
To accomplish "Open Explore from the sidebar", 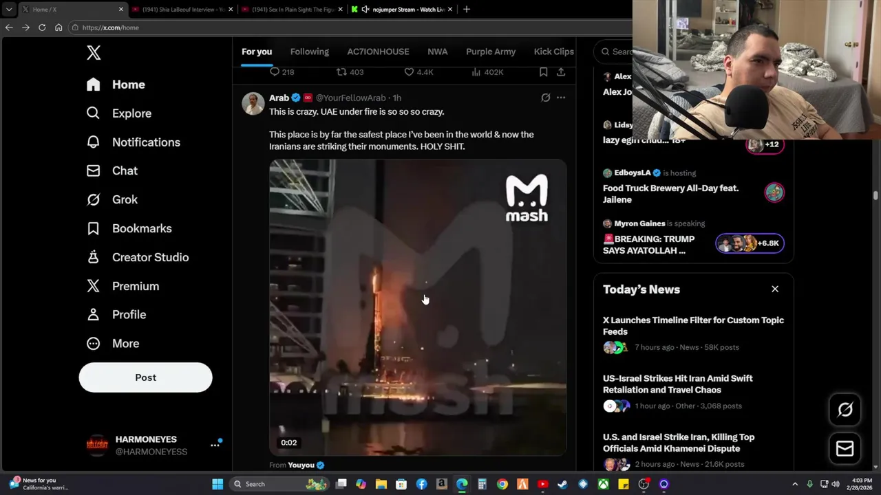I will (x=118, y=113).
